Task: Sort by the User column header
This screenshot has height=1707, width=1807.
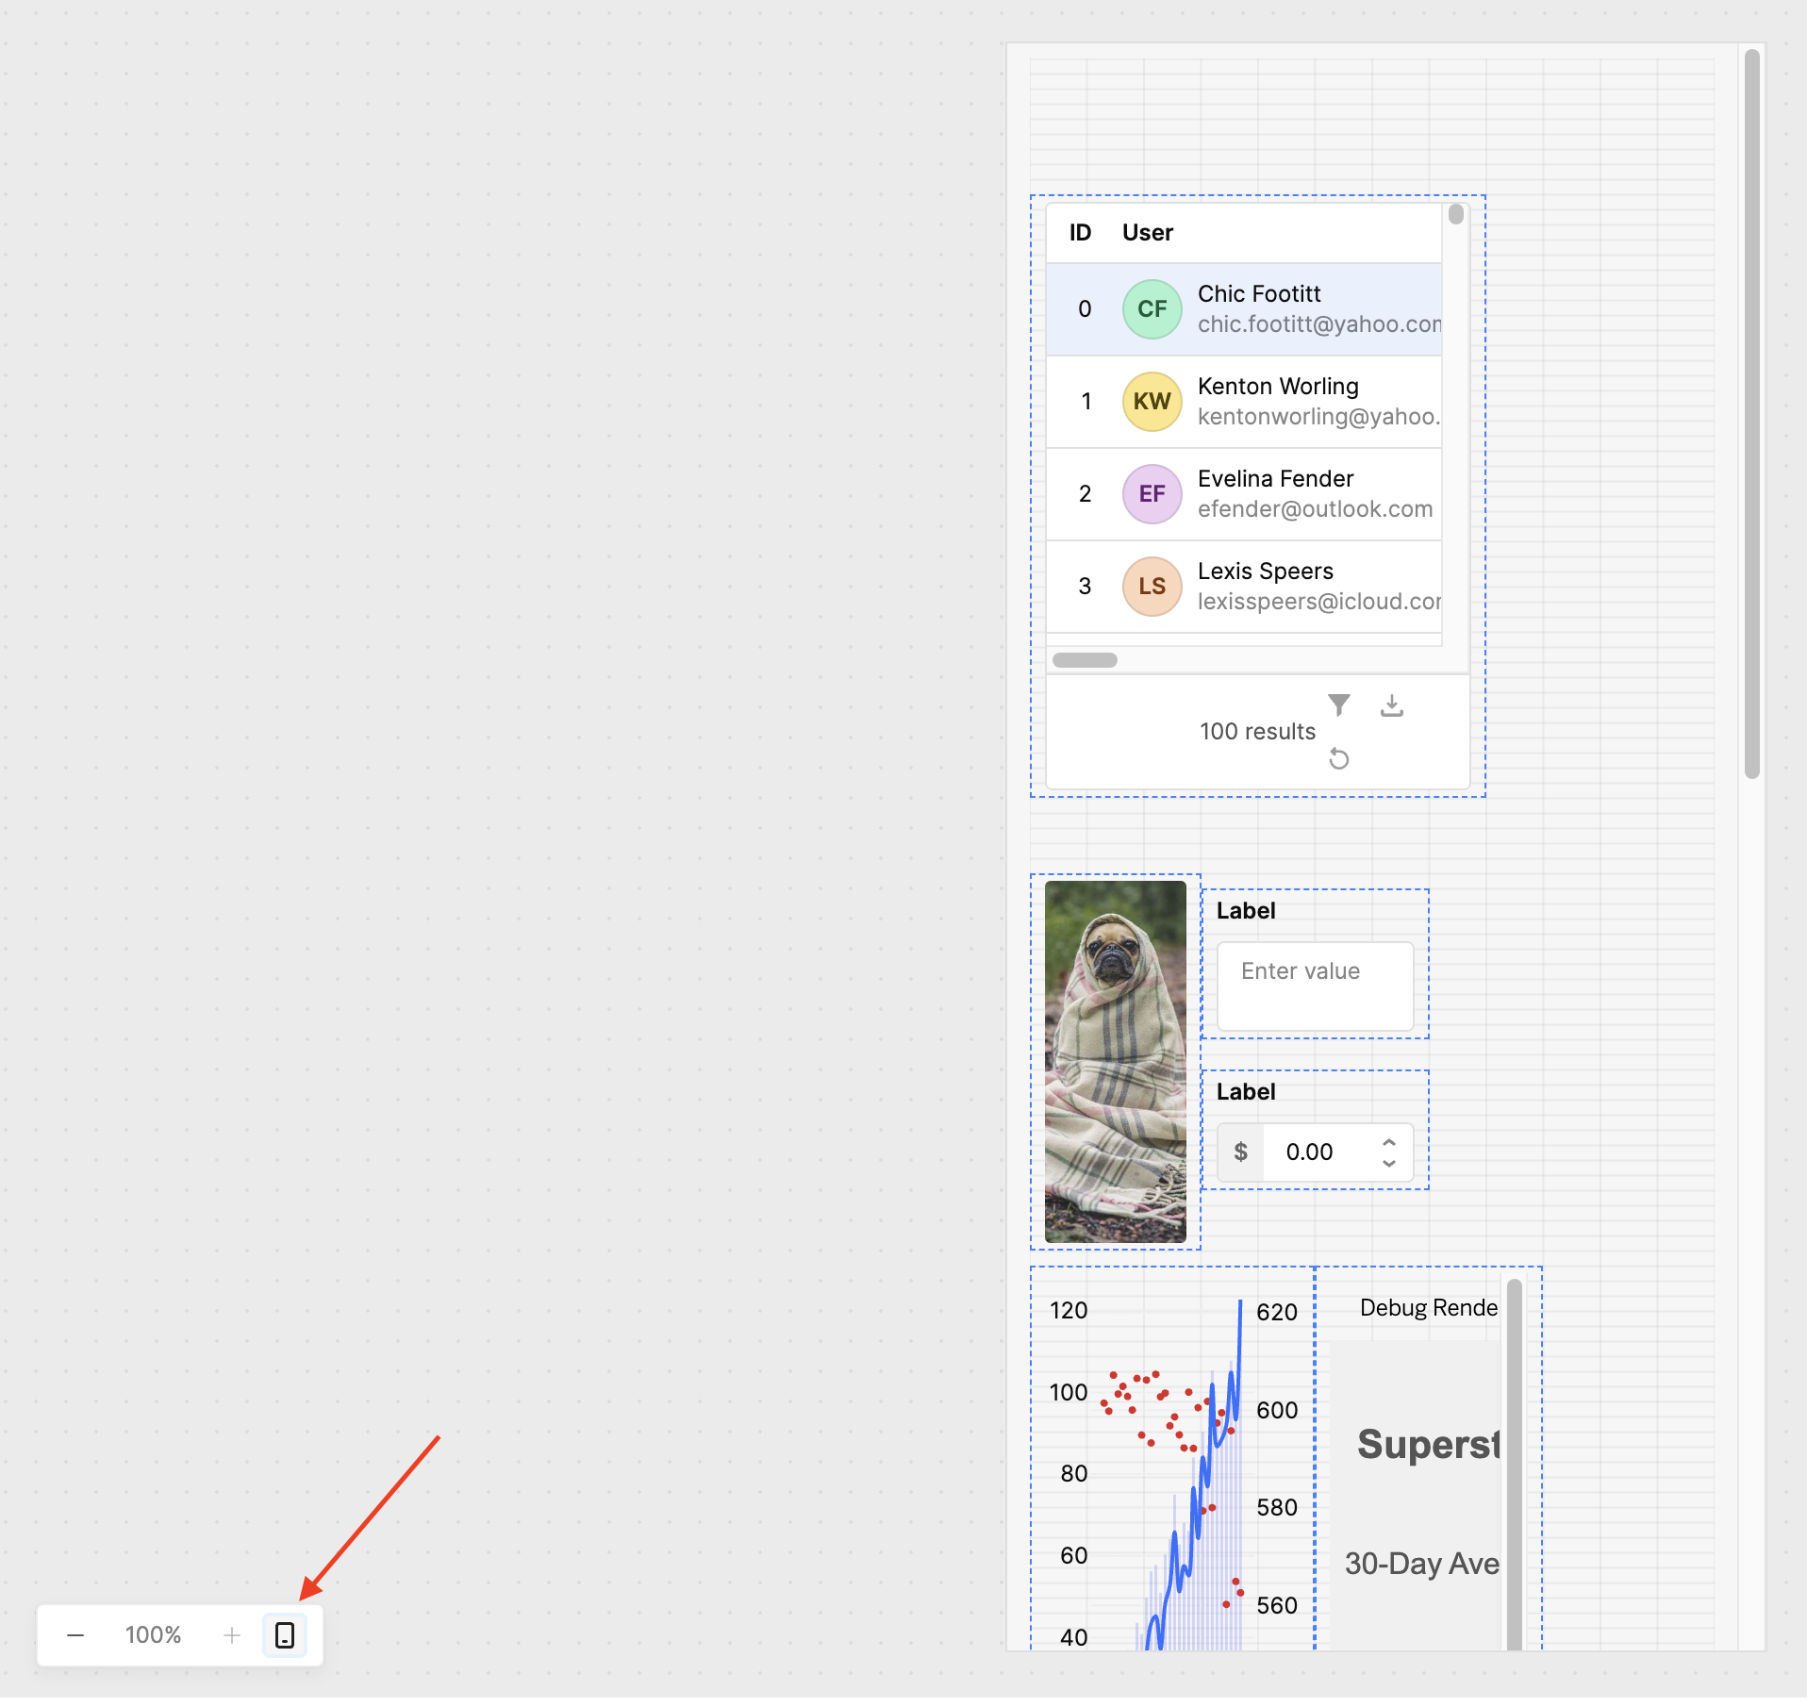Action: click(x=1147, y=233)
